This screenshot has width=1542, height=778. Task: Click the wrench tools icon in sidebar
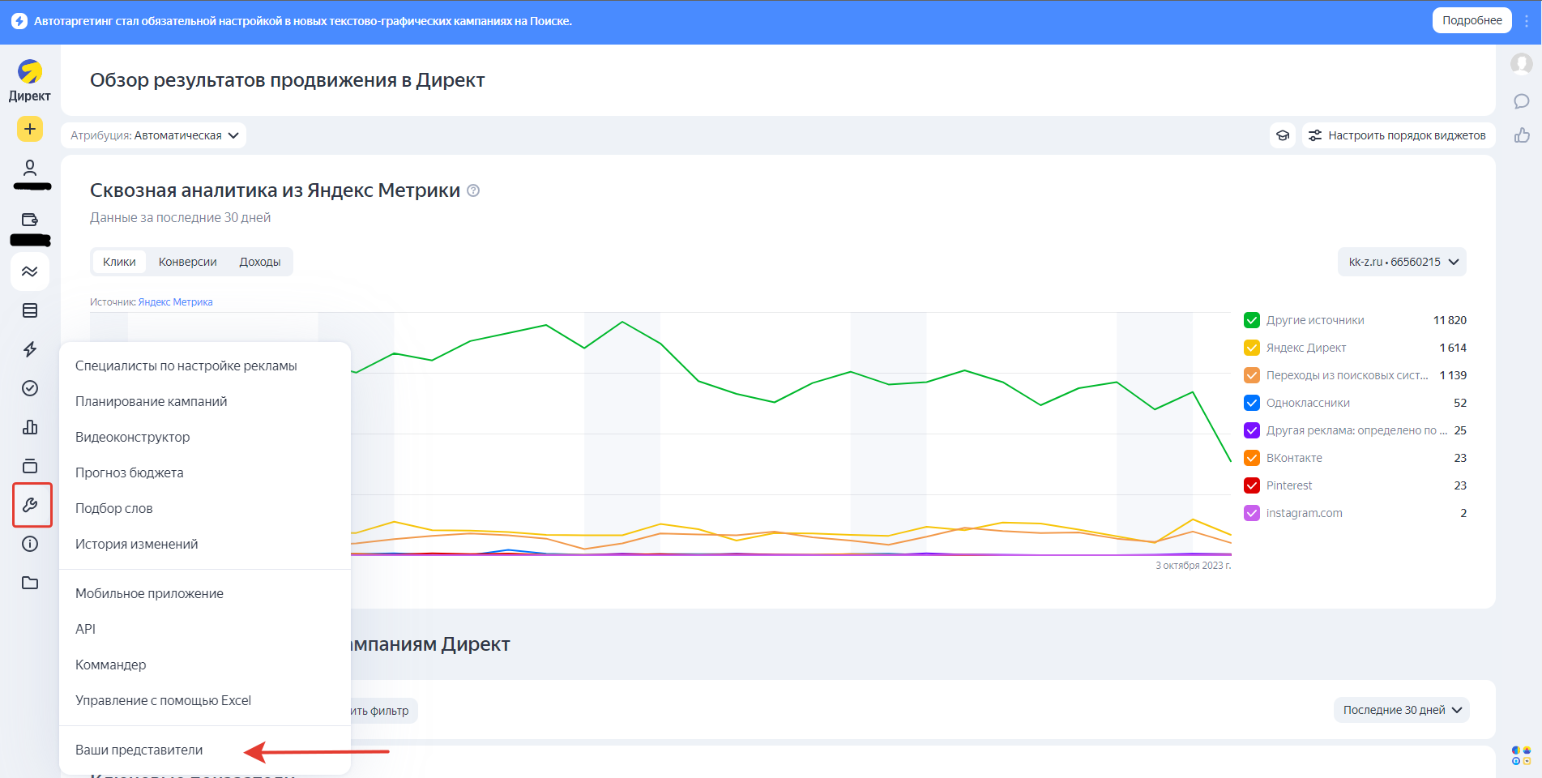(x=30, y=505)
